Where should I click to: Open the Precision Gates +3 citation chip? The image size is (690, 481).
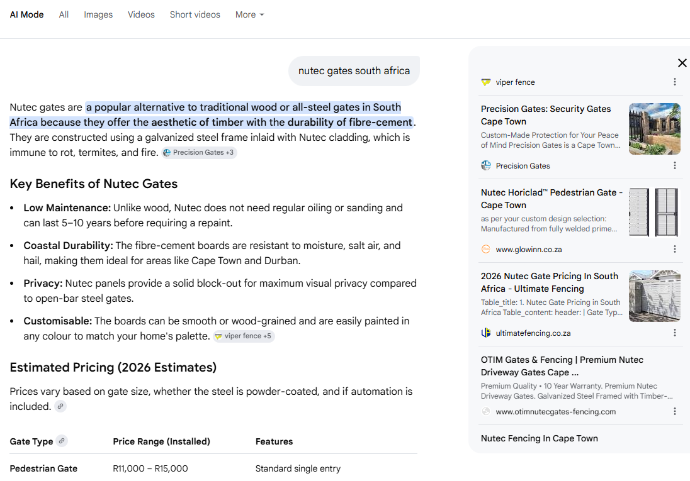tap(199, 153)
